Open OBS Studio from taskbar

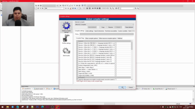(52, 107)
